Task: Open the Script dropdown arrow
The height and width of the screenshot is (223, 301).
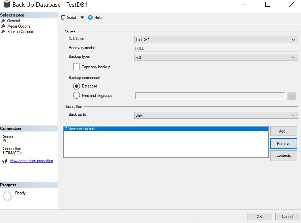Action: pos(82,17)
